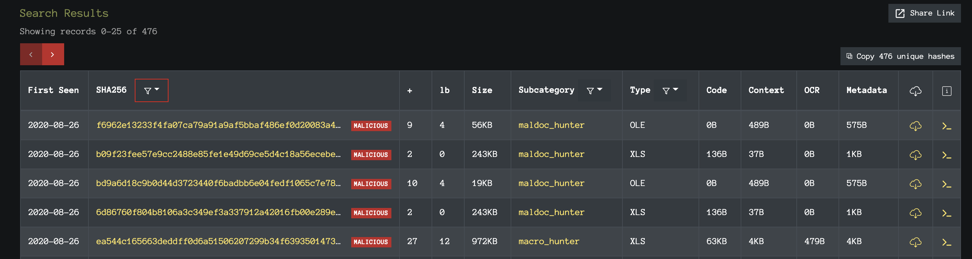
Task: Click the Share Link button
Action: pyautogui.click(x=924, y=13)
